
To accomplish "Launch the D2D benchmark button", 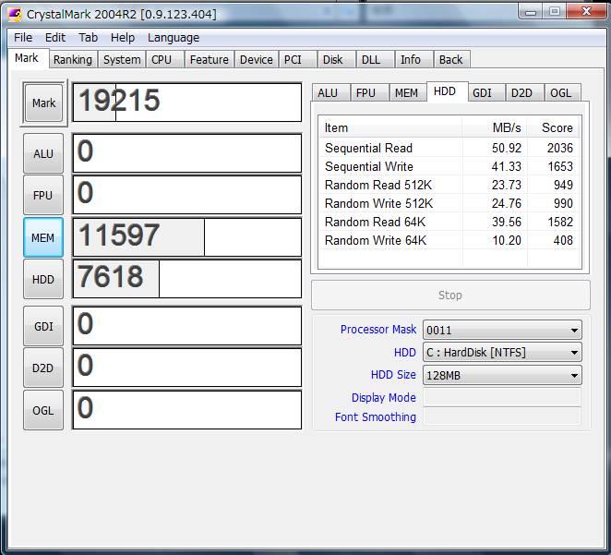I will [43, 368].
